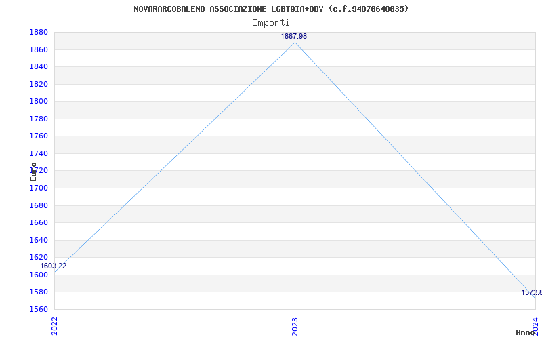Click the 1700 y-axis tick value

coord(39,188)
